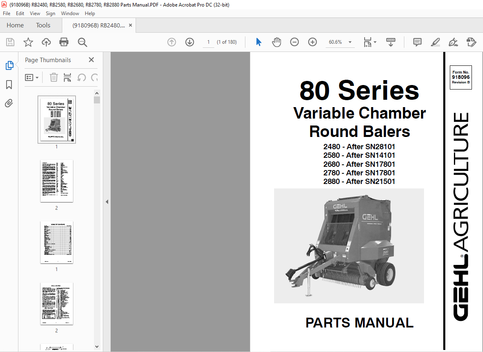483x352 pixels.
Task: Collapse the navigation pane arrow
Action: 107,202
